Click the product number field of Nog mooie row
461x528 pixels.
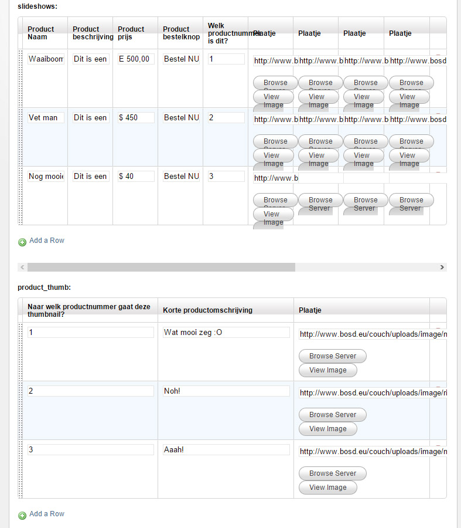tap(226, 176)
